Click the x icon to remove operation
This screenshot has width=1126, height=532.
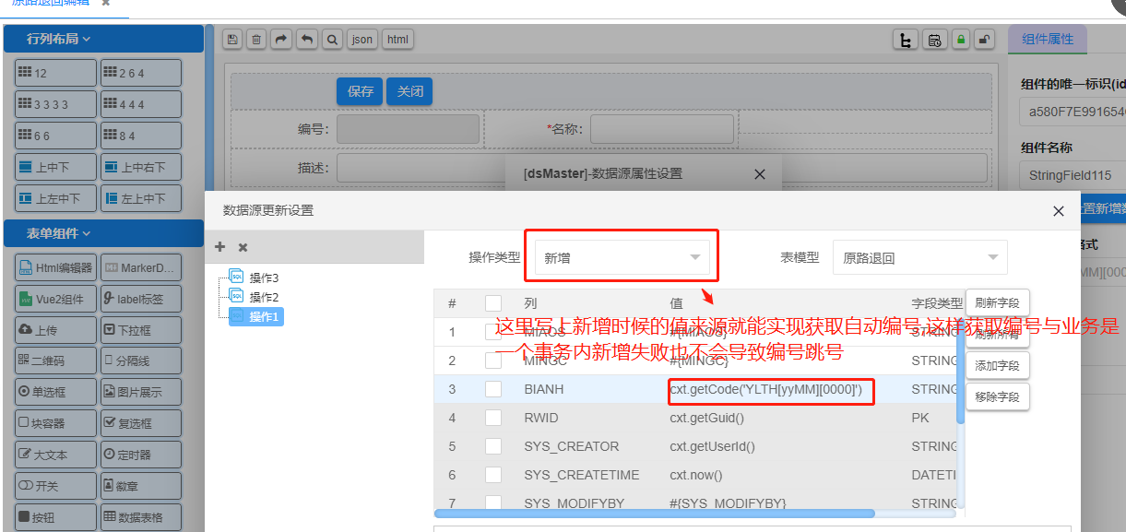(243, 247)
